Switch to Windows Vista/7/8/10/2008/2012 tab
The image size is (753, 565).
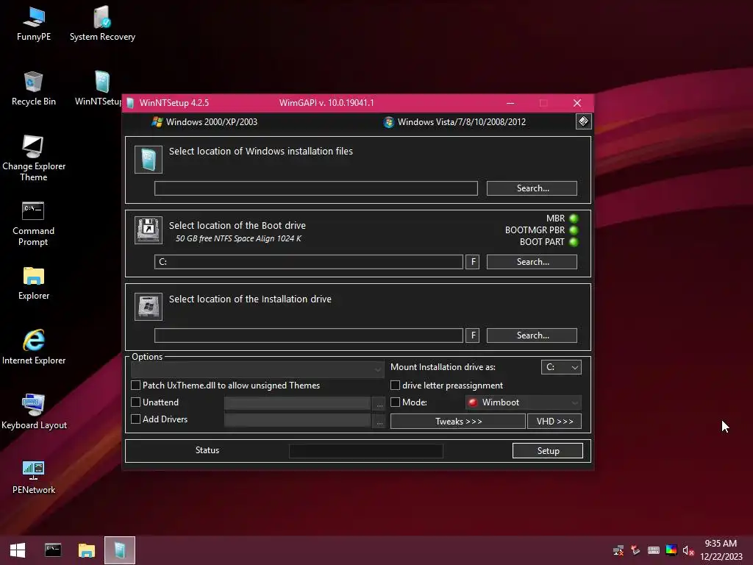tap(454, 122)
